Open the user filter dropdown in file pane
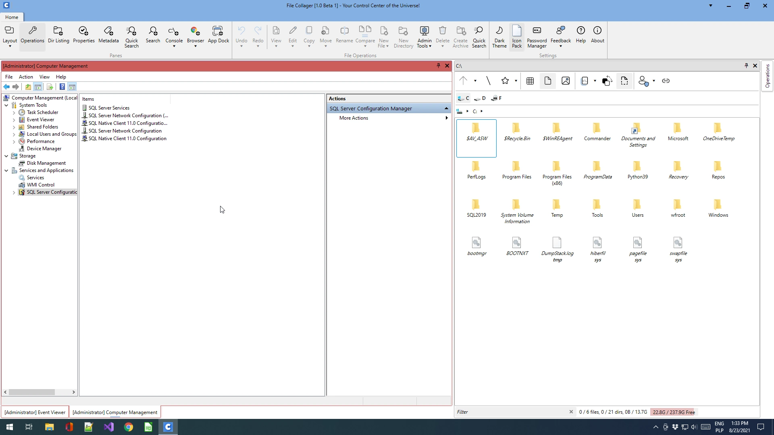Image resolution: width=774 pixels, height=435 pixels. coord(654,81)
